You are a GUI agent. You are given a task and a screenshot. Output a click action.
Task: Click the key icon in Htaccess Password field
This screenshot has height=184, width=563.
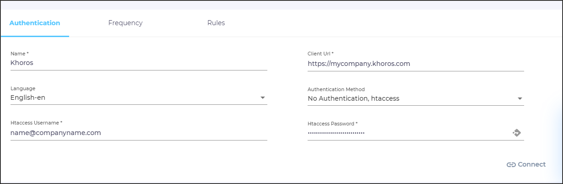tap(517, 133)
